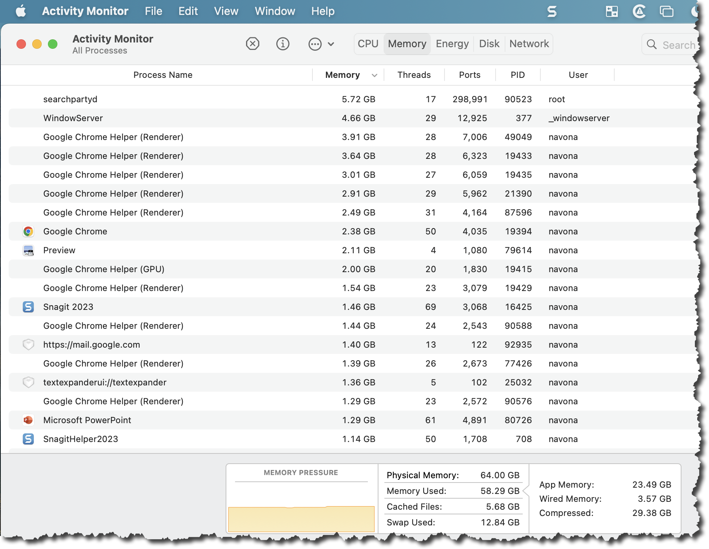Click the Snagit 2023 row icon
The image size is (709, 549).
(28, 307)
